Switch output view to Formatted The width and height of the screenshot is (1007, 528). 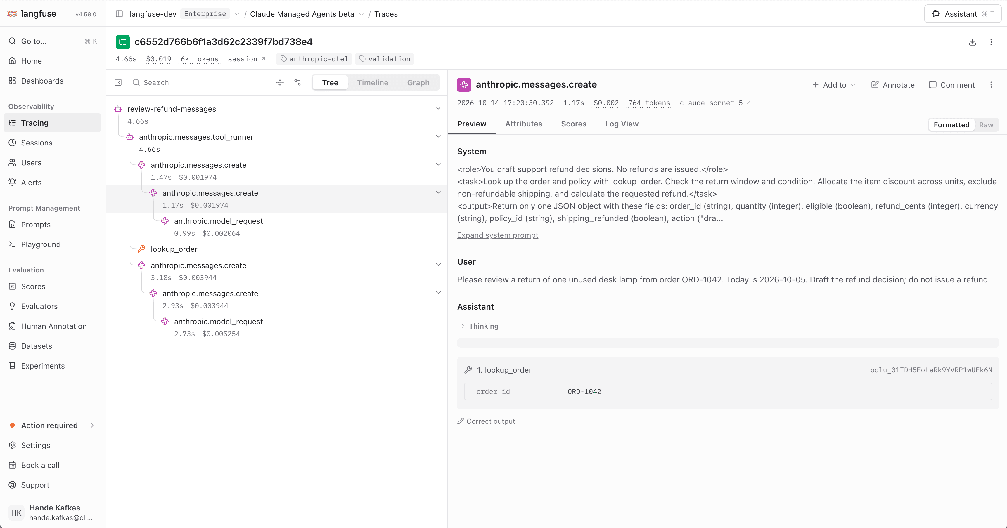pos(951,125)
